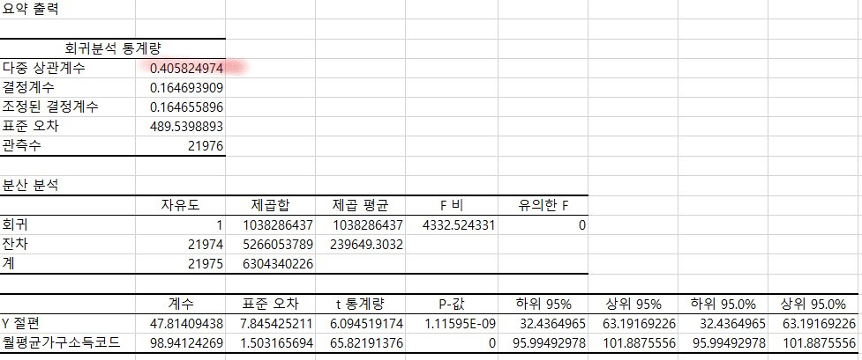Click the '조정된 결정계수' label cell
This screenshot has width=862, height=360.
pyautogui.click(x=50, y=107)
